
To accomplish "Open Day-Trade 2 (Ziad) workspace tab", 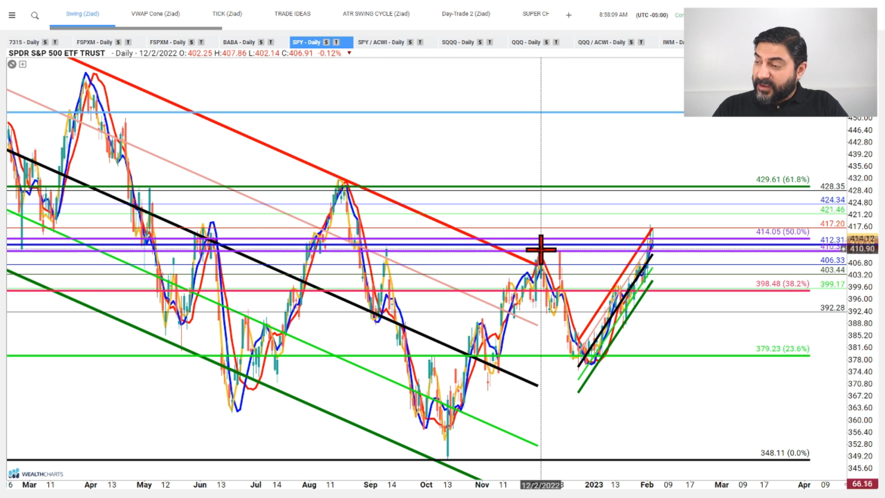I will (x=466, y=14).
